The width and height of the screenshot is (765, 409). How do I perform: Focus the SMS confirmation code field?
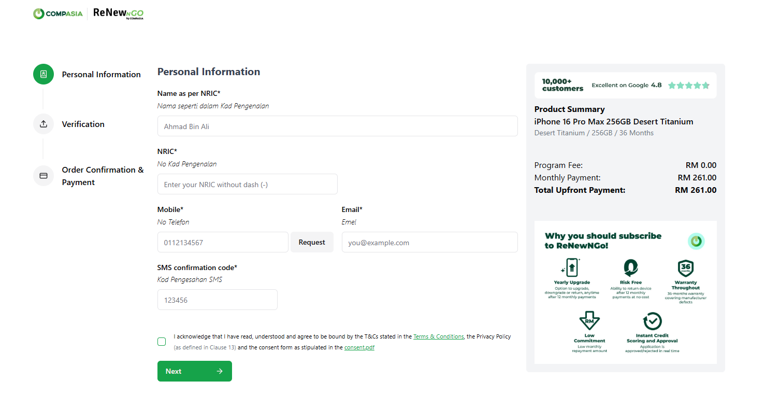[218, 300]
